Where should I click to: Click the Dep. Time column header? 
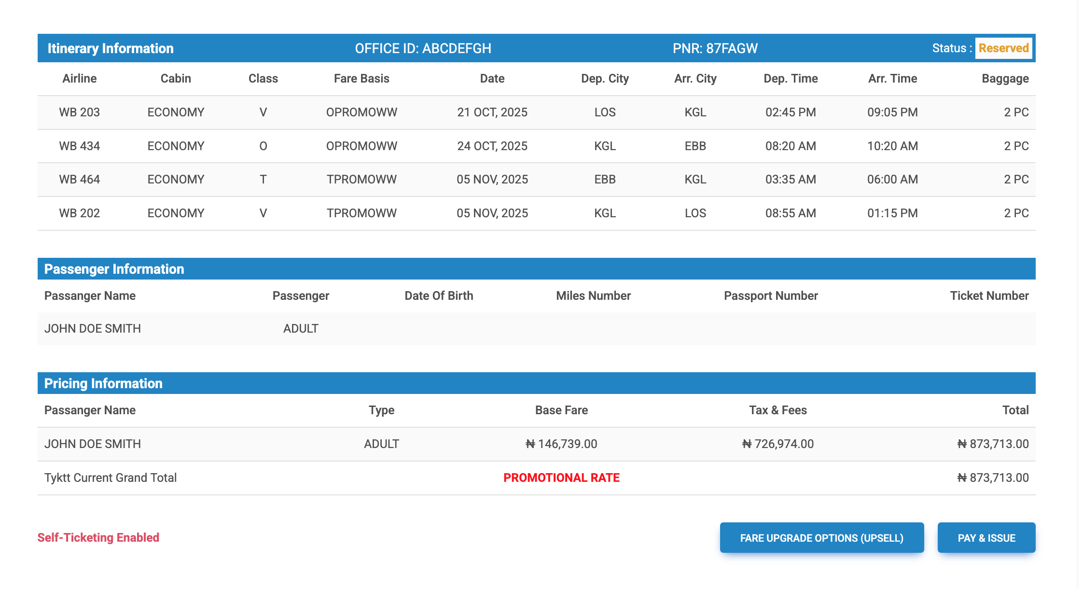pos(790,79)
